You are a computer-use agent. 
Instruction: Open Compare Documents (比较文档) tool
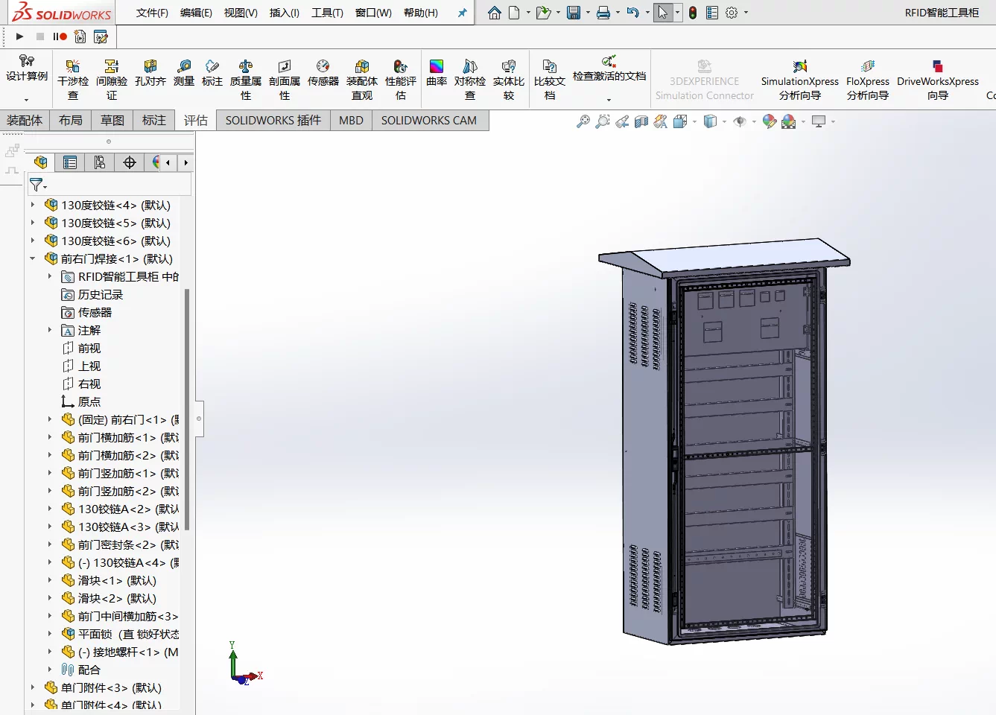(549, 80)
